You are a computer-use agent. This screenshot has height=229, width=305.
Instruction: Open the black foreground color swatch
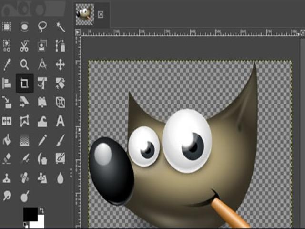click(x=30, y=214)
